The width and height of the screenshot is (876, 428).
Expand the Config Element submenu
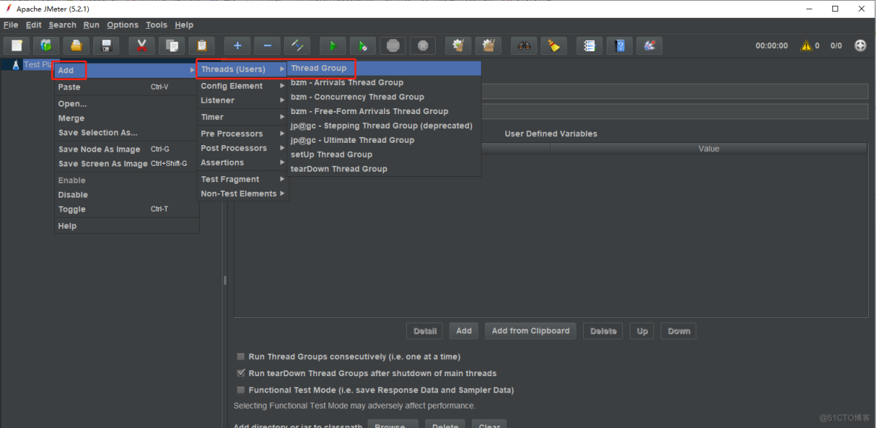[233, 85]
